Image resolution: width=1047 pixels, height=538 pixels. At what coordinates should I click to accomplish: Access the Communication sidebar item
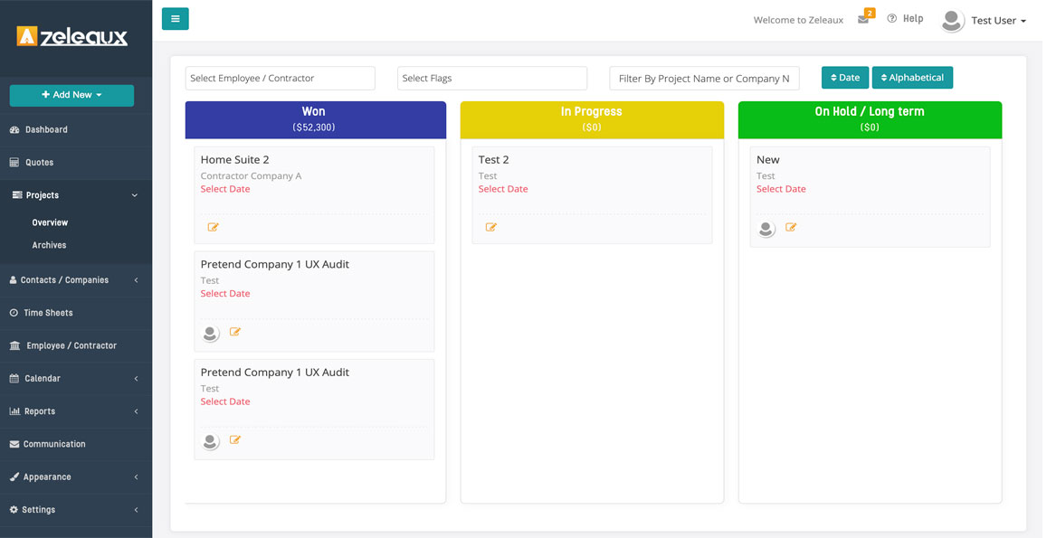[56, 444]
